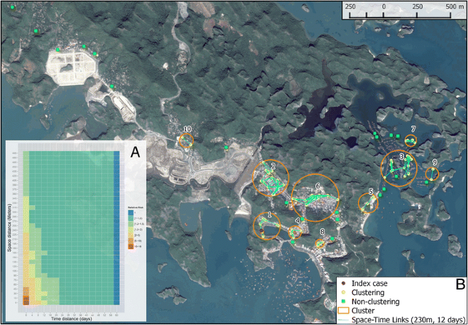Click the orange circle of cluster 10
This screenshot has width=468, height=325.
tap(187, 141)
